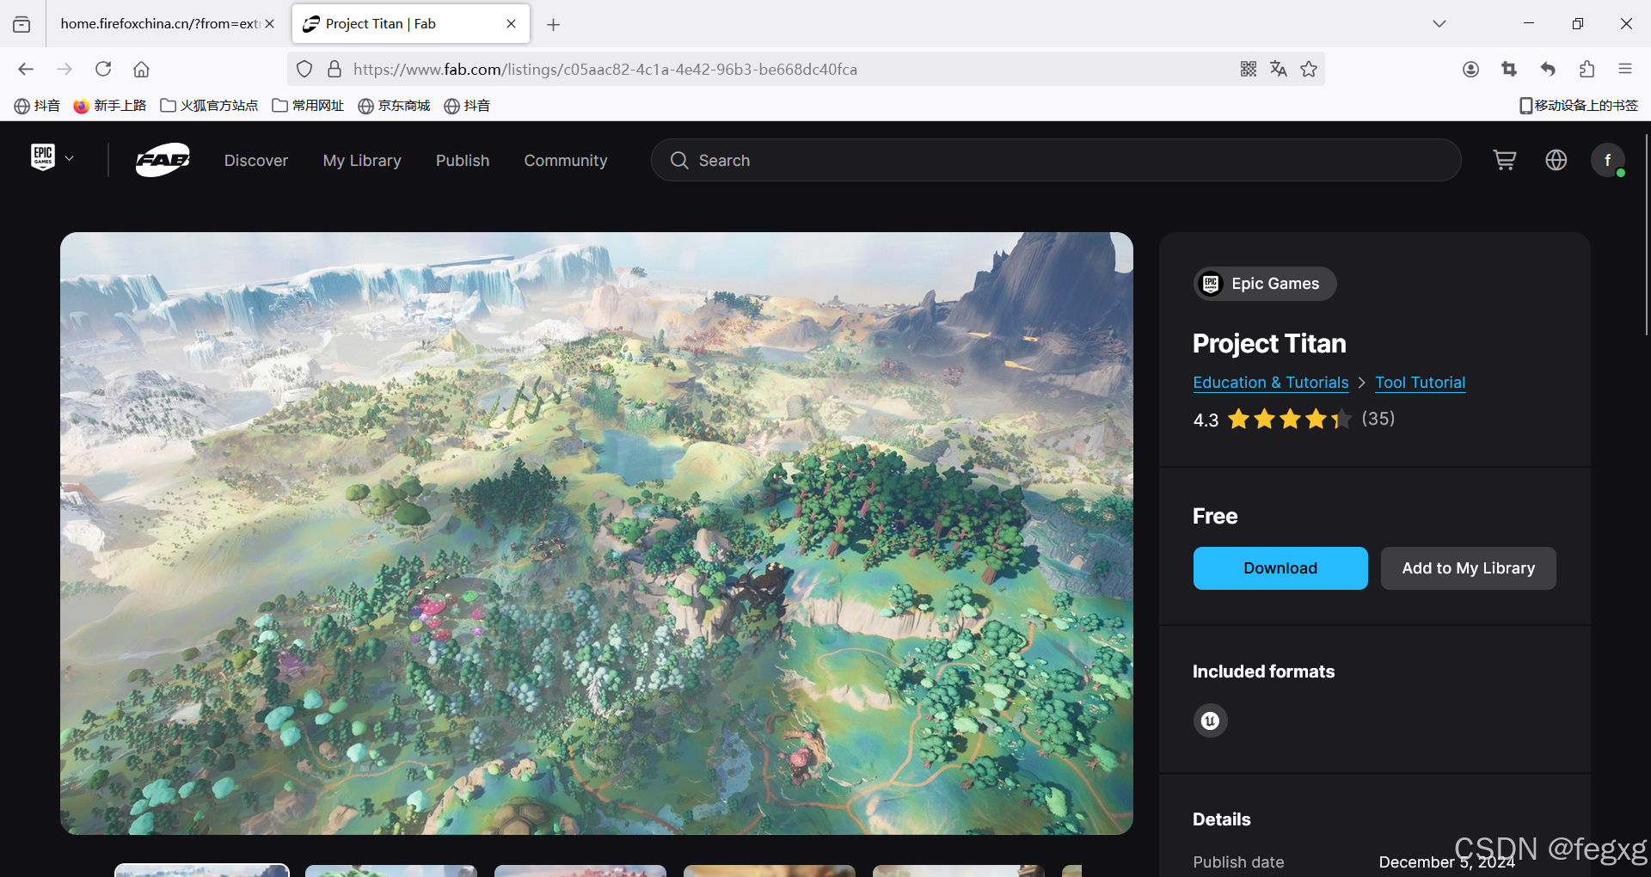Click the page vertical scrollbar
This screenshot has width=1651, height=877.
(1647, 234)
